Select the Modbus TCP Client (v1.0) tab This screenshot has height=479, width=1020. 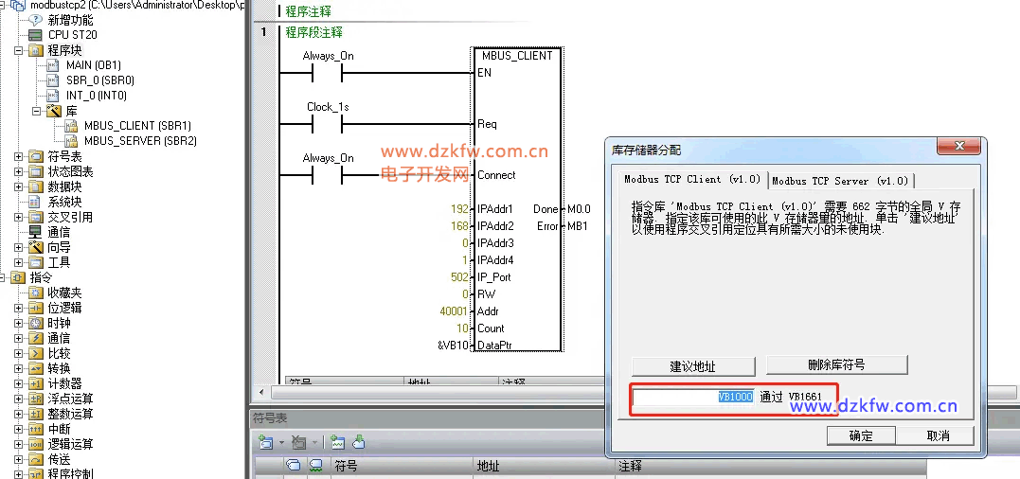(x=691, y=179)
